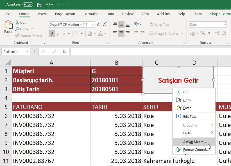Click the Undo arrow icon
This screenshot has width=231, height=166.
48,5
